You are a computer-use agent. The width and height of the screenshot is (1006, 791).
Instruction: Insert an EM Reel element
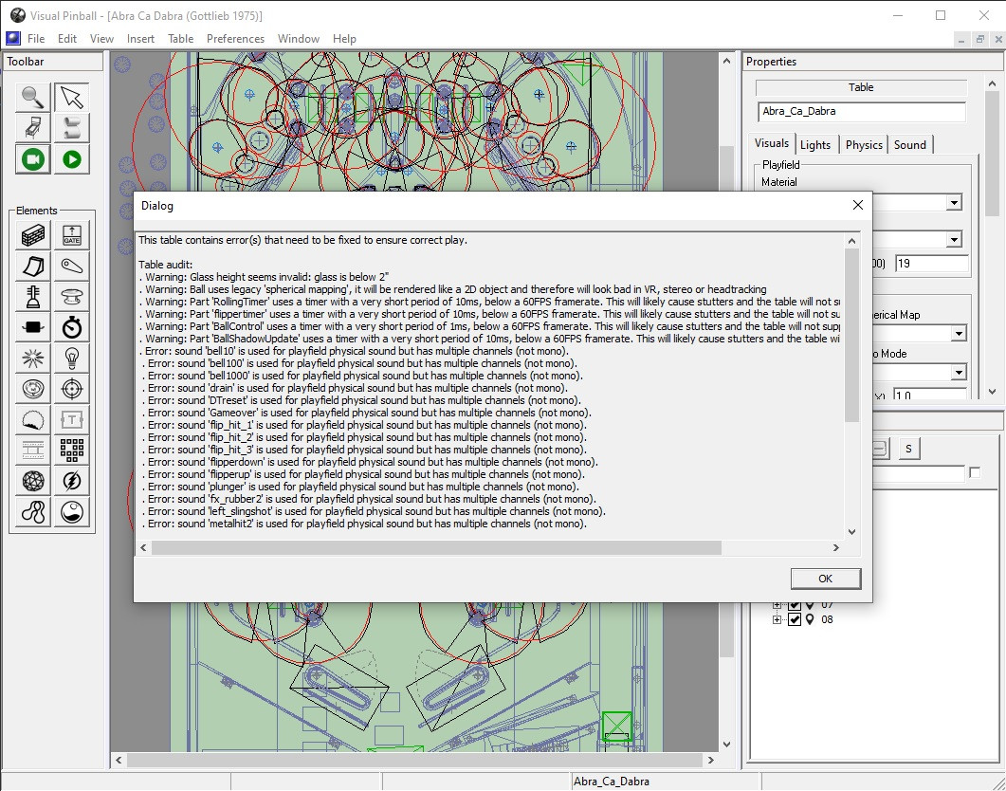(x=33, y=451)
